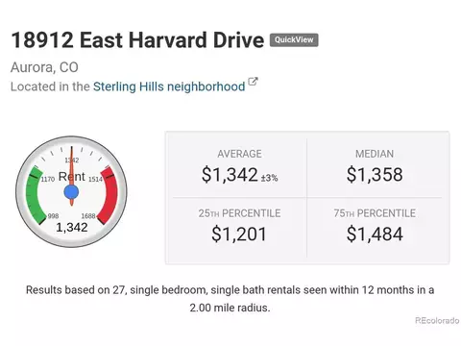Screen dimensions: 461x346
Task: Click the 18912 East Harvard Drive heading
Action: click(137, 40)
